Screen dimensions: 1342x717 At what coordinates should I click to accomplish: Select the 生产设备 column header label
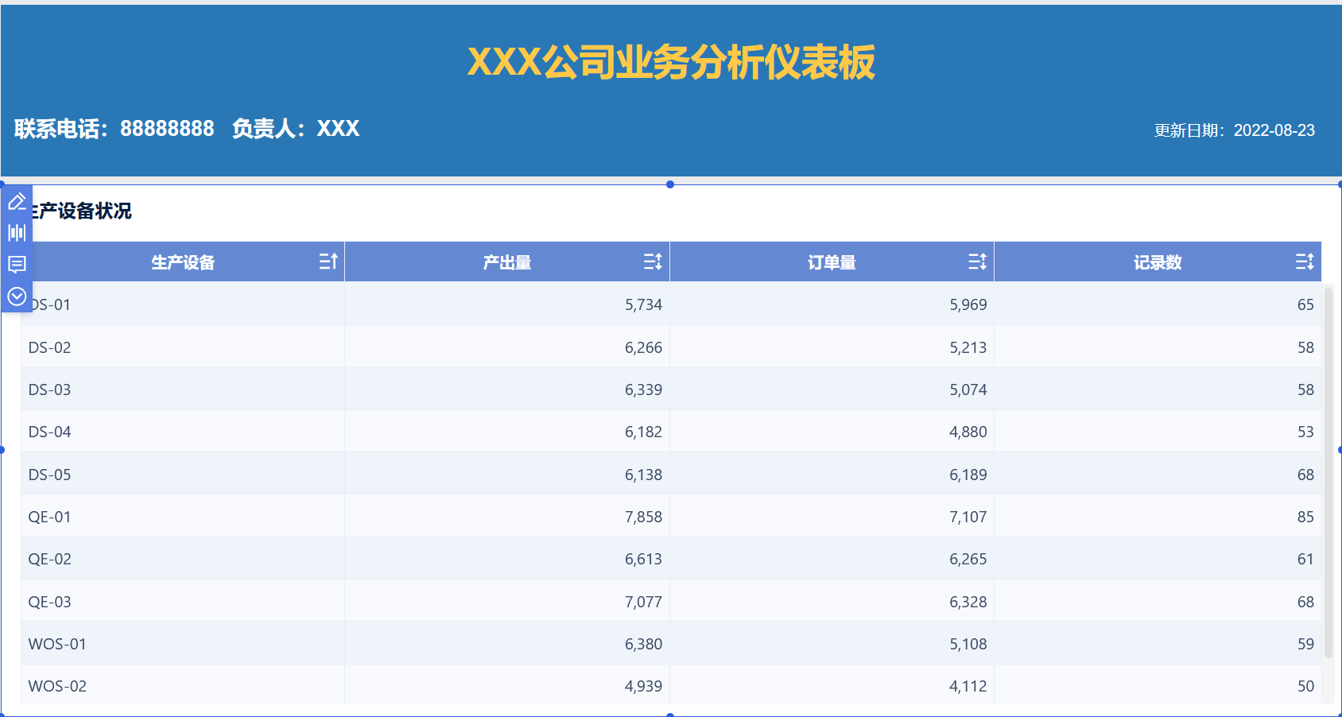tap(183, 262)
